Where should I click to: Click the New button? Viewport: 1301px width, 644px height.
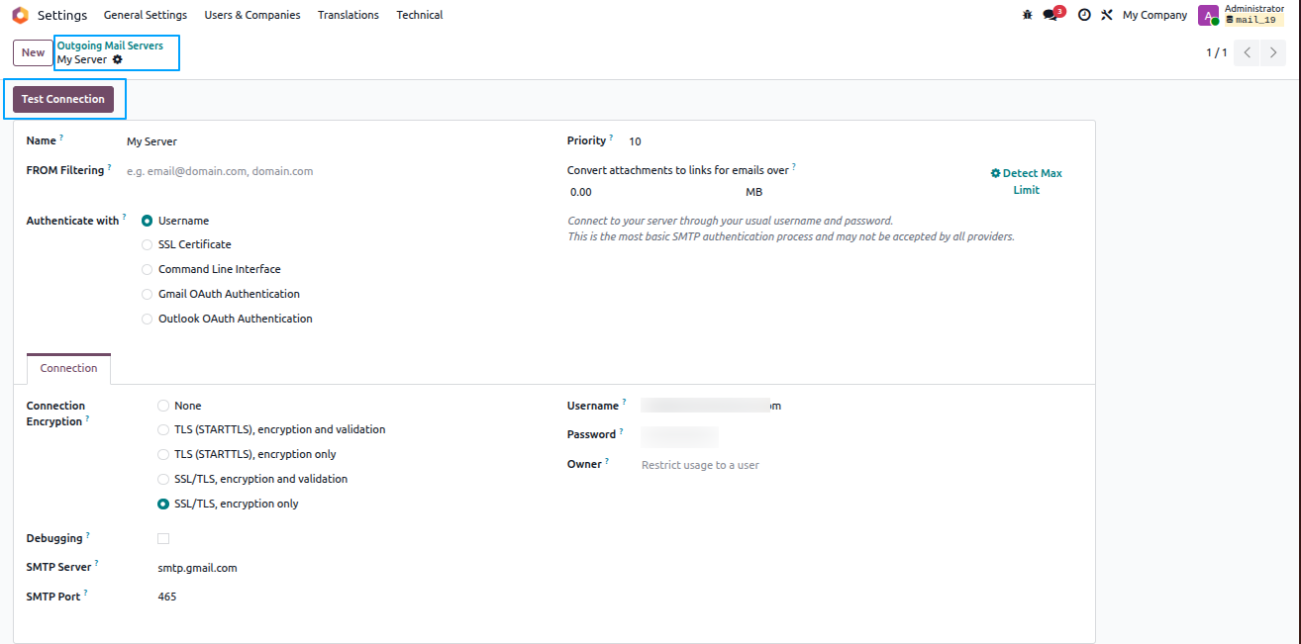[33, 52]
